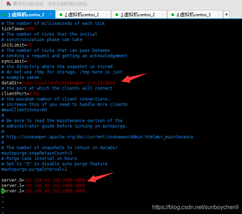Viewport: 242px width, 214px height.
Task: Click the #maxClientCnxns=60 line
Action: coord(24,110)
